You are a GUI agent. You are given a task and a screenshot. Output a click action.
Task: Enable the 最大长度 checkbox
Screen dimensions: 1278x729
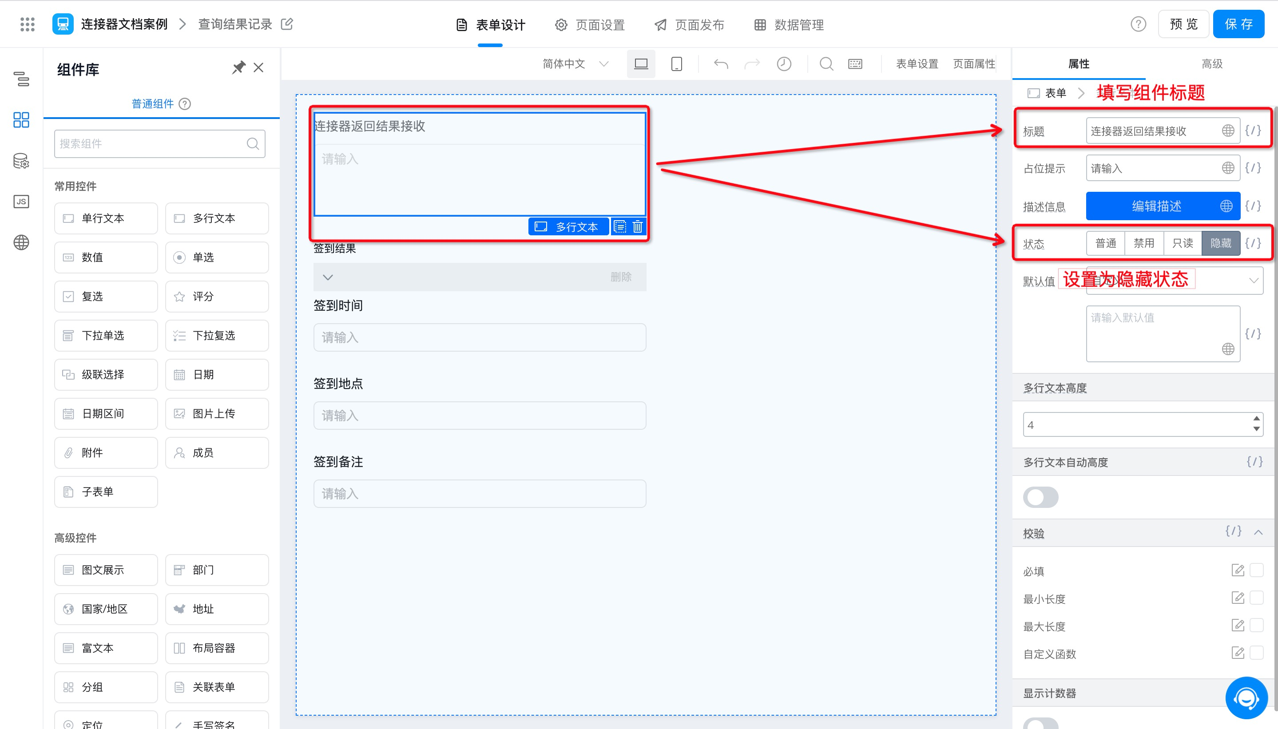pos(1257,625)
